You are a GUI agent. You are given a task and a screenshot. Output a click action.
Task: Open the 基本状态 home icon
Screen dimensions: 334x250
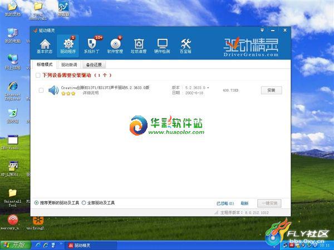45,46
